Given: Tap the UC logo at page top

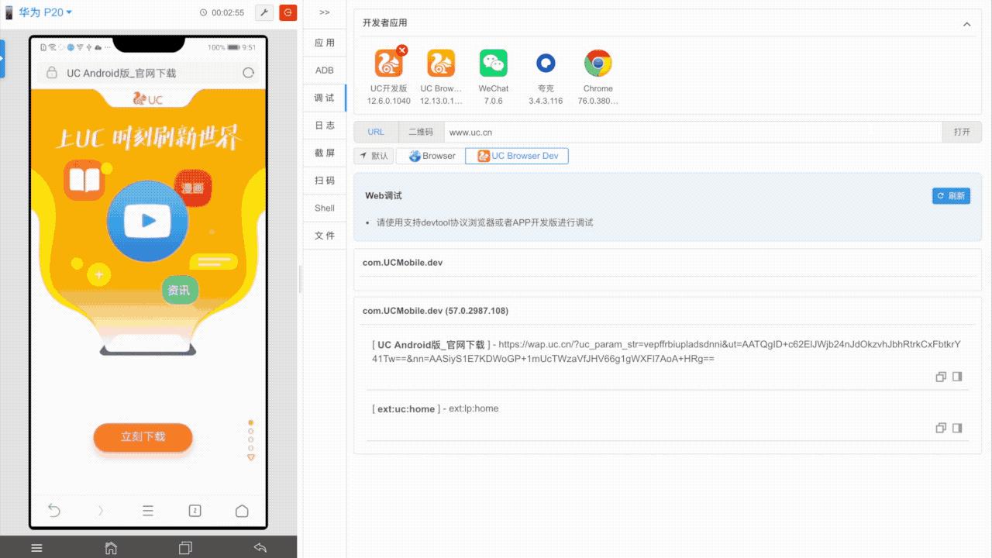Looking at the screenshot, I should [x=147, y=98].
